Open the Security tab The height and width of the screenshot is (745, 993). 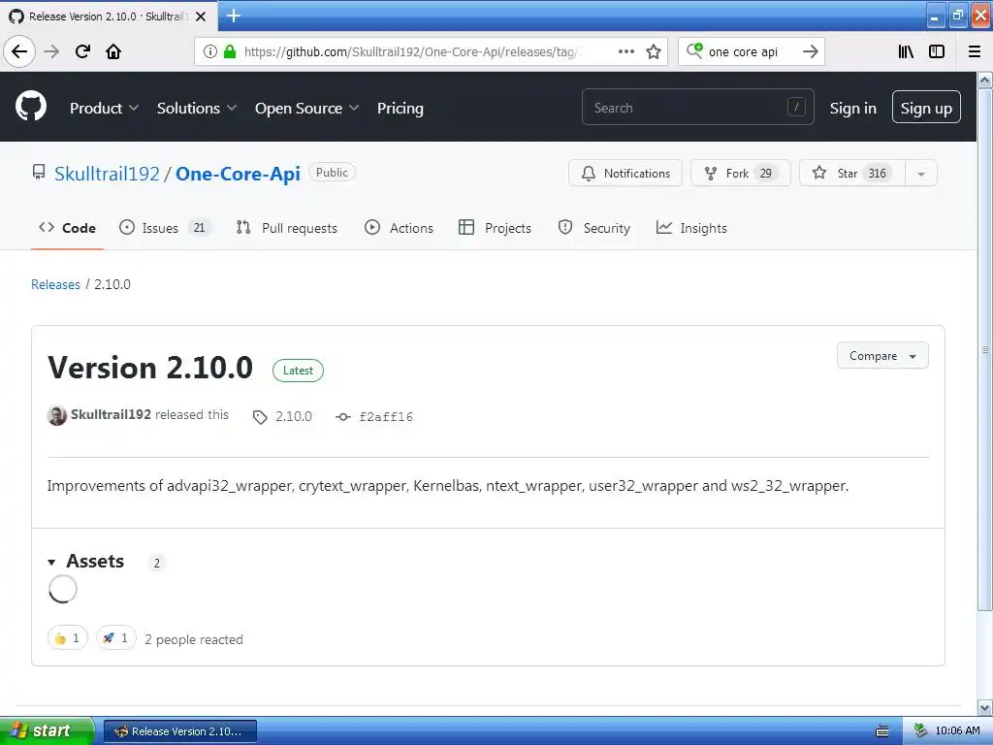pos(594,228)
